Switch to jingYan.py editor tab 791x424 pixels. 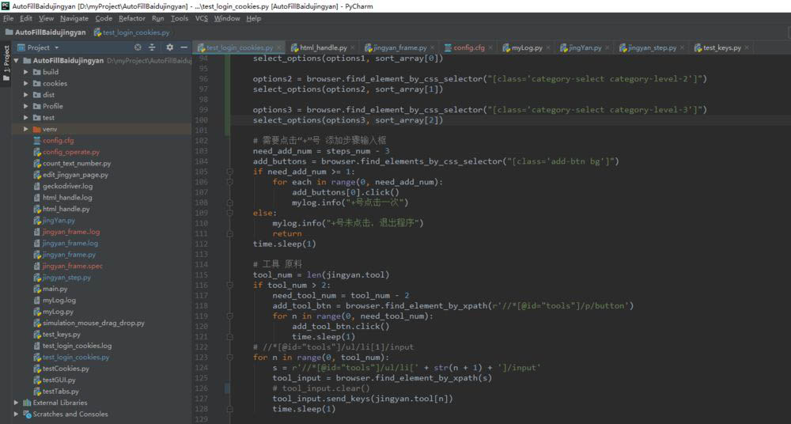585,48
